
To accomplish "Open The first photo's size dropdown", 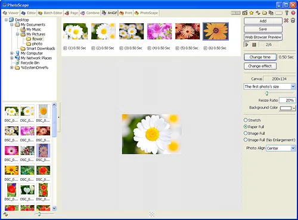I will pos(269,86).
